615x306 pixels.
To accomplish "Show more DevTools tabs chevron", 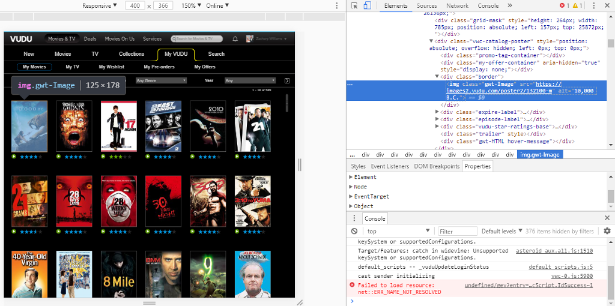I will [509, 5].
